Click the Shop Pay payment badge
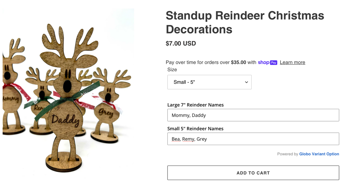This screenshot has width=343, height=184. coord(267,62)
